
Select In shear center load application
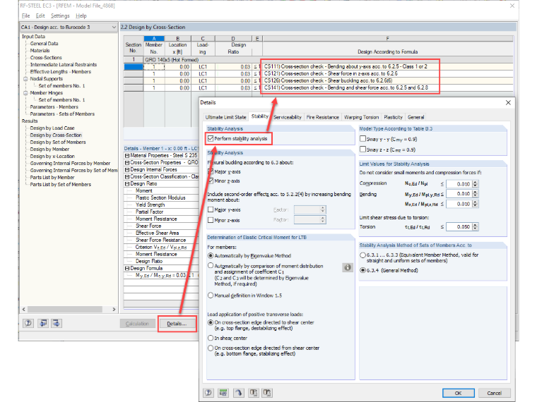211,338
